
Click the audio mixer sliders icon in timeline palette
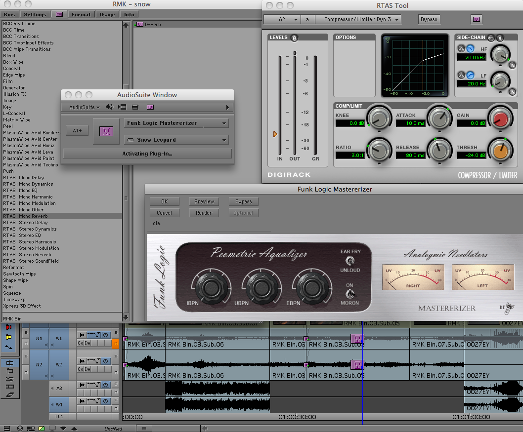tap(10, 379)
